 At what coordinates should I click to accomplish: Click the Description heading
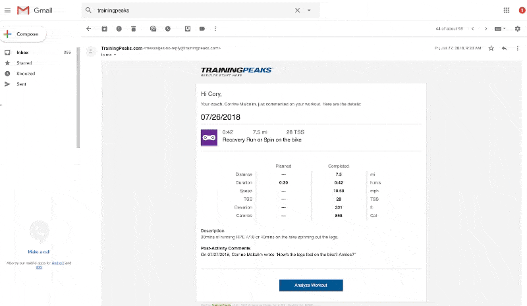click(212, 231)
